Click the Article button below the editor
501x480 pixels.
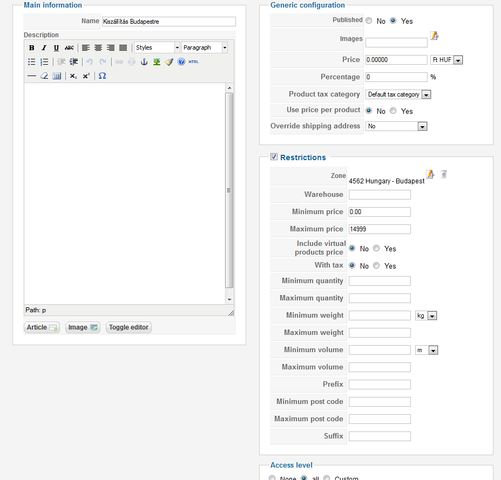42,327
